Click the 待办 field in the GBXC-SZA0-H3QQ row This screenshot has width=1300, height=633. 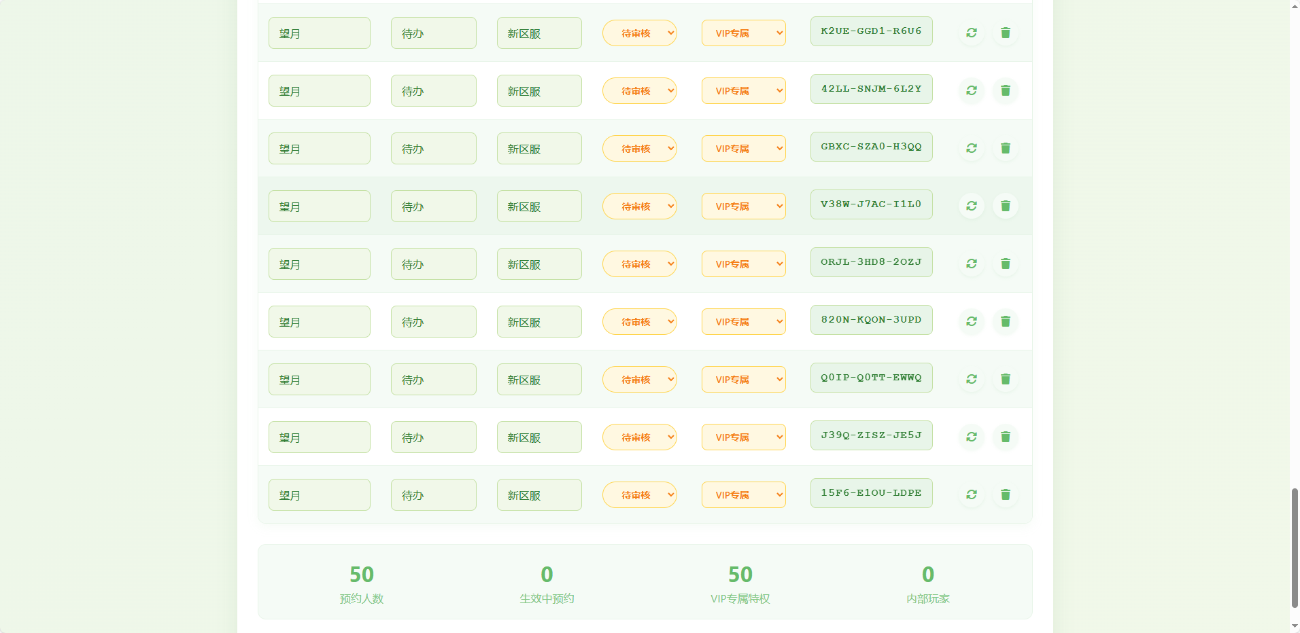tap(433, 149)
